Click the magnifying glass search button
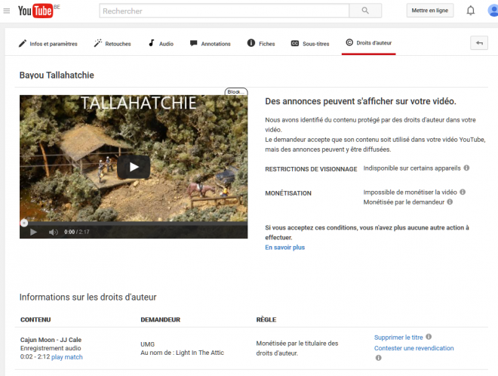 [x=365, y=11]
